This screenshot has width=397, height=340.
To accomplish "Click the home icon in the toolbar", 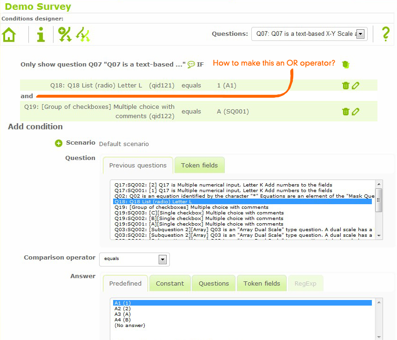I will point(9,34).
